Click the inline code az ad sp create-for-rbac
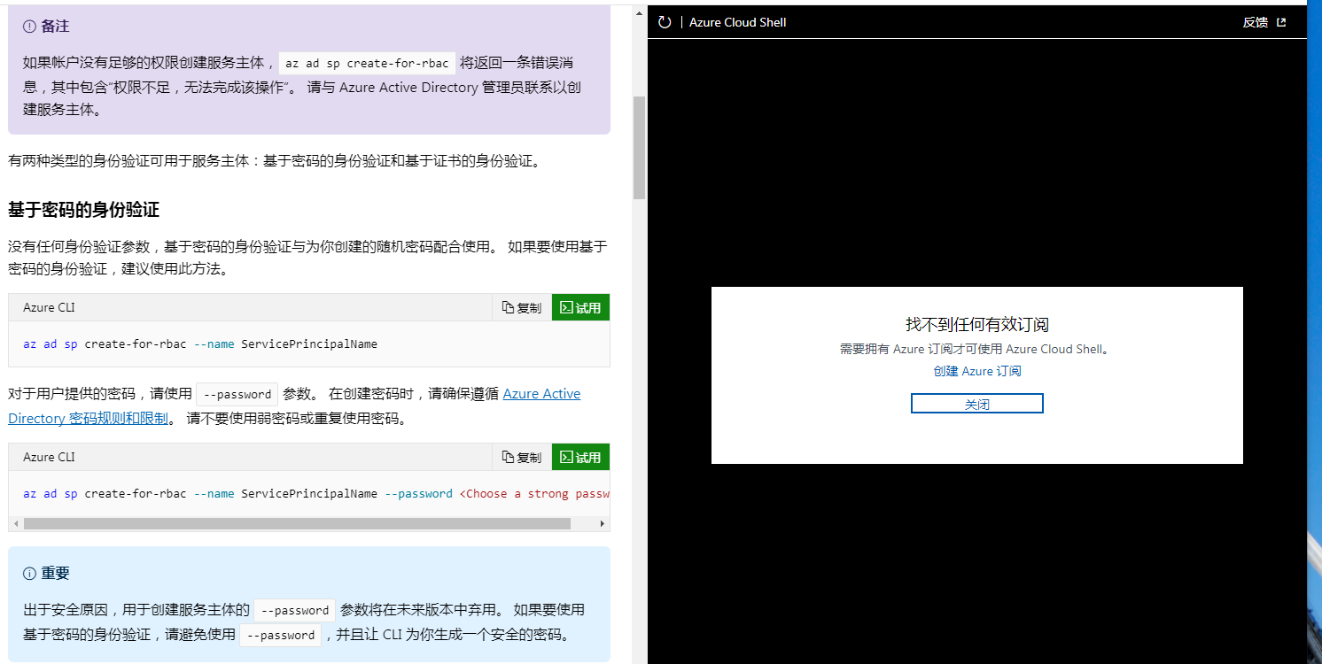This screenshot has width=1322, height=664. (367, 63)
